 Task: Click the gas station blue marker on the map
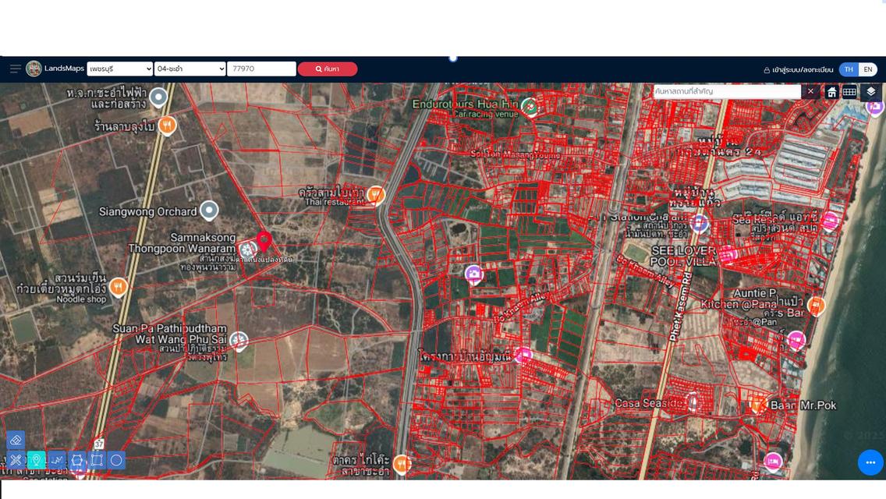point(699,223)
